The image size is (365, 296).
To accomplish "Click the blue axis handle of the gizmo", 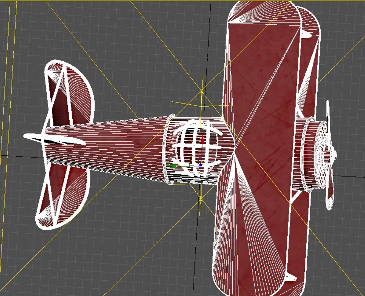I will [x=201, y=165].
